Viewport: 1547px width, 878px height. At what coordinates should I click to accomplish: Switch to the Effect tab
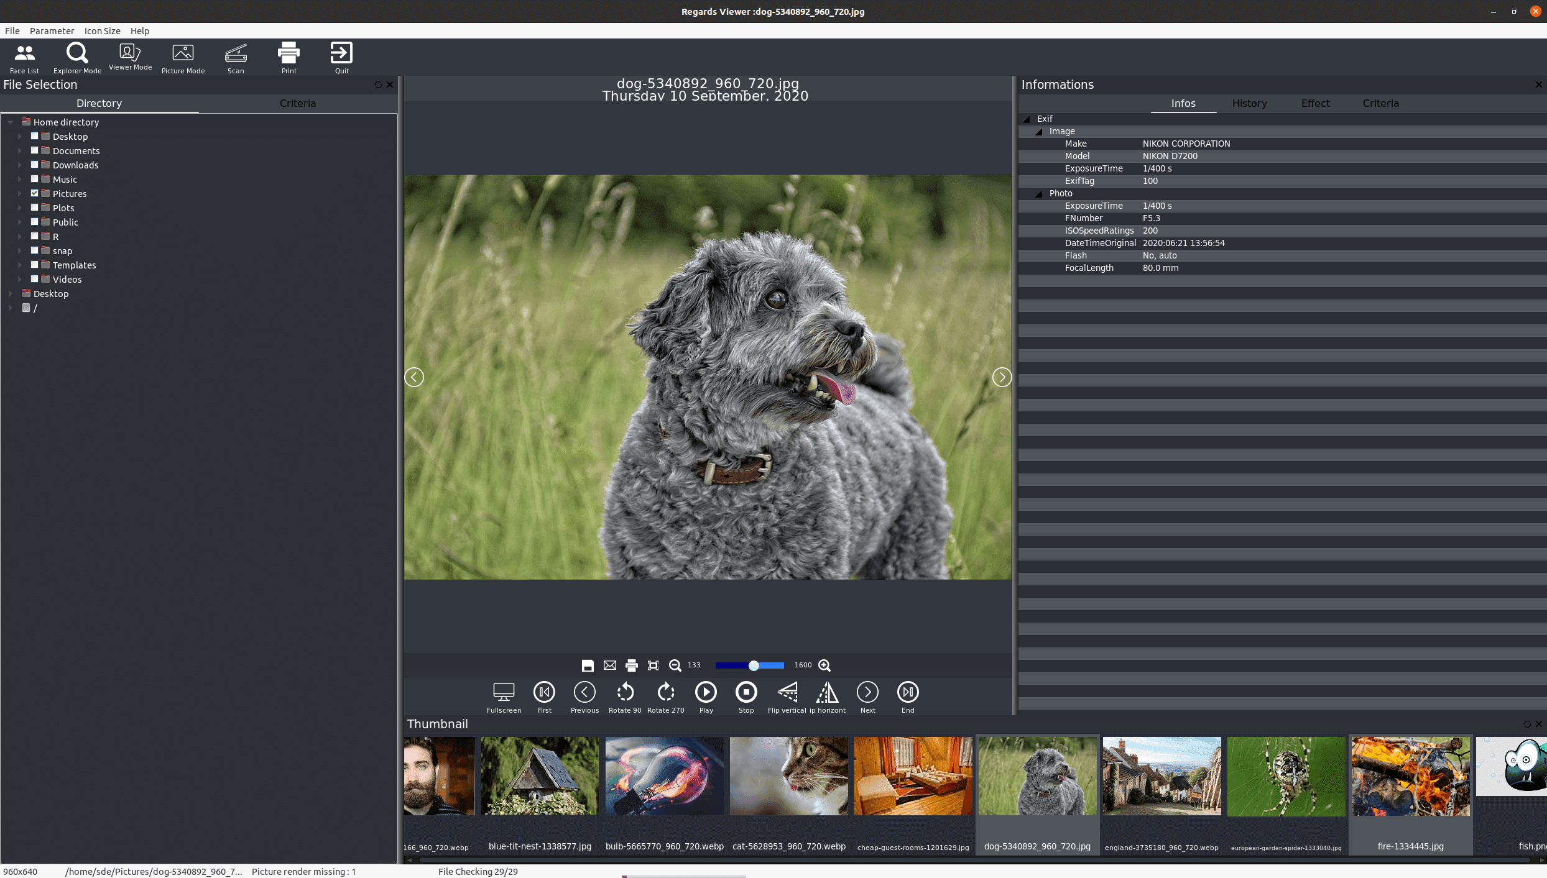(1315, 103)
